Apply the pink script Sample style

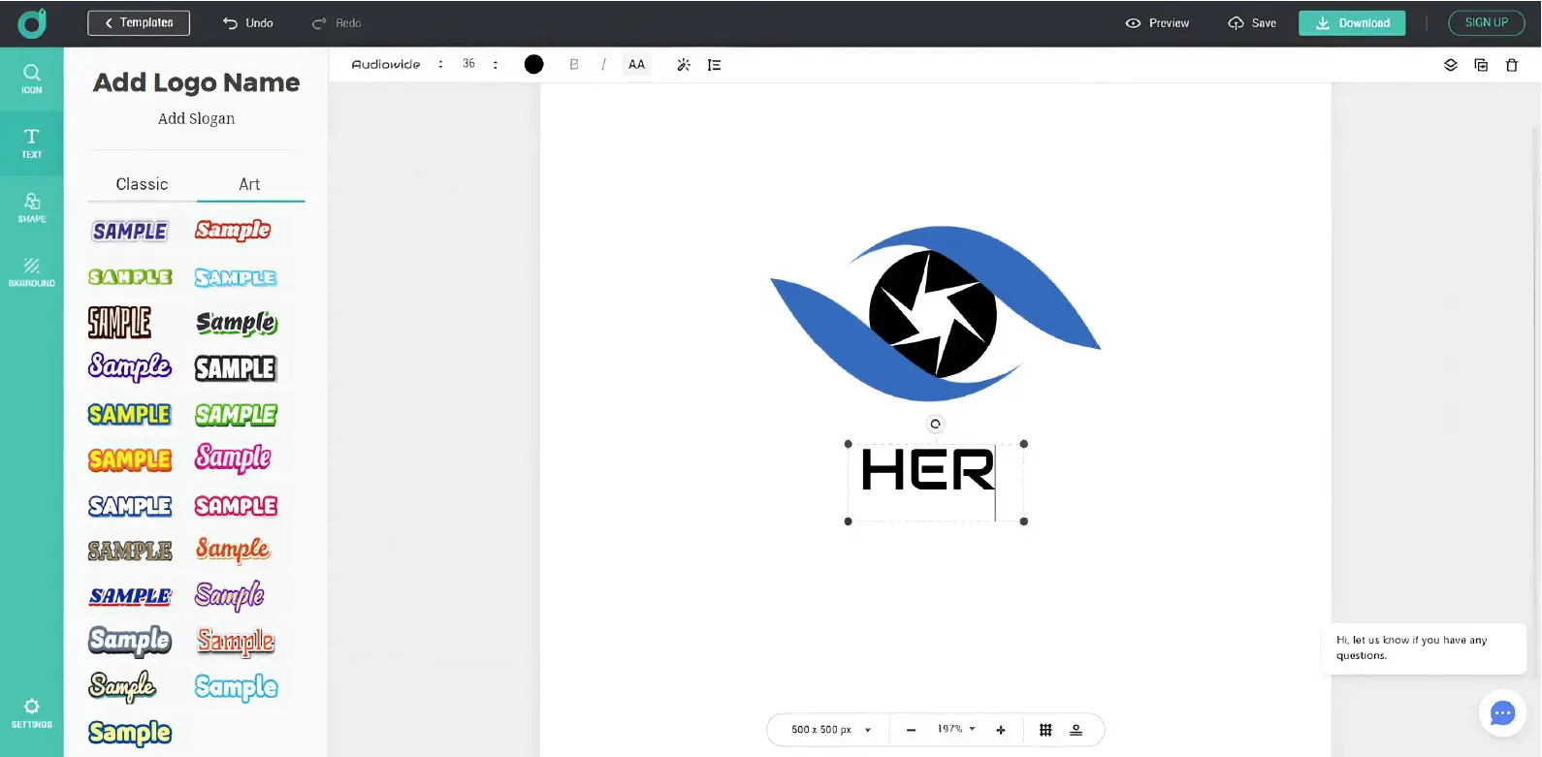coord(233,457)
